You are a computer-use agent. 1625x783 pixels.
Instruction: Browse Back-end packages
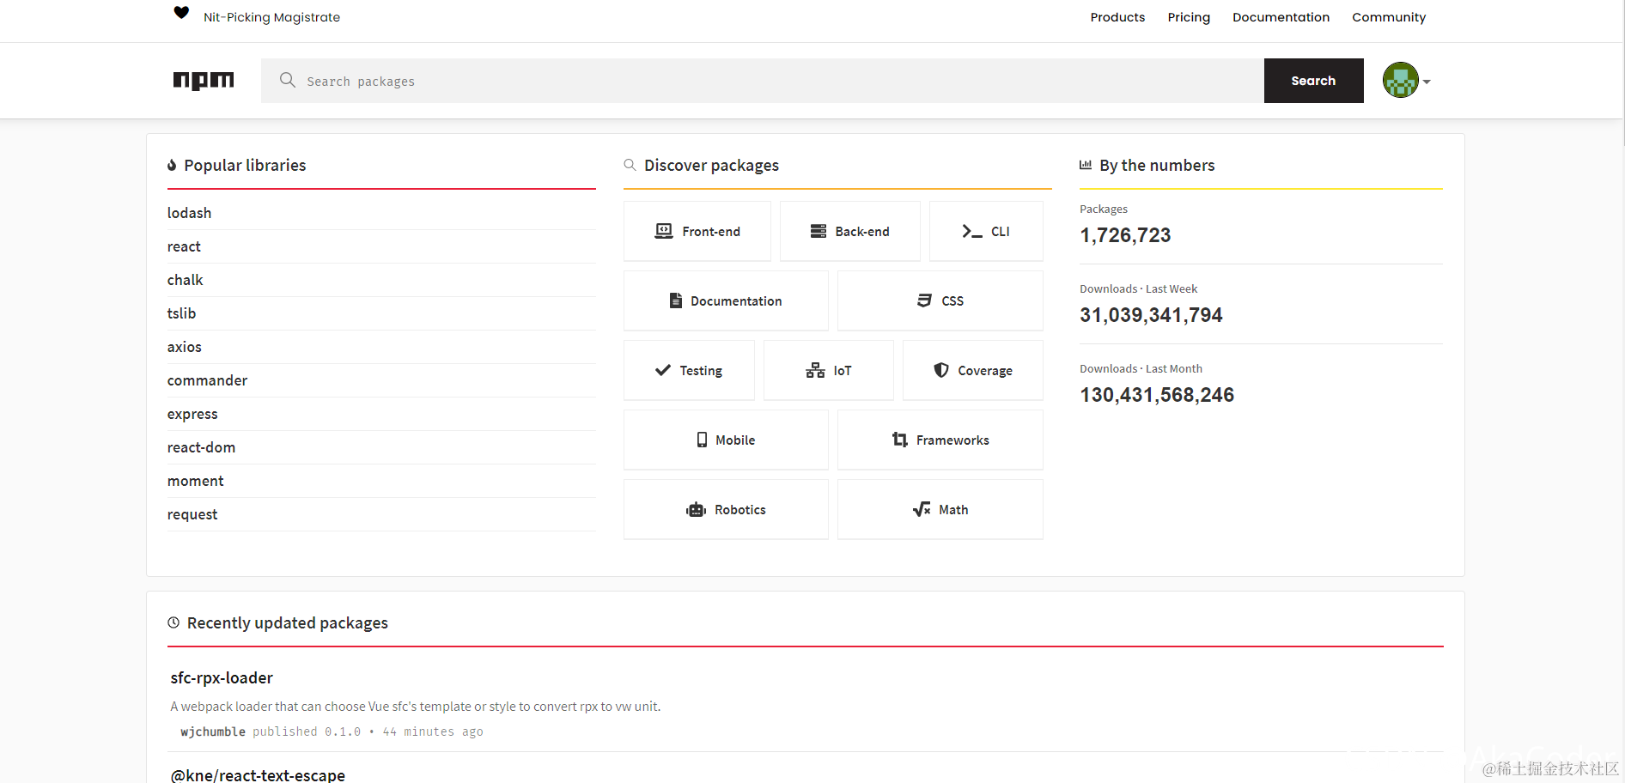(x=850, y=231)
